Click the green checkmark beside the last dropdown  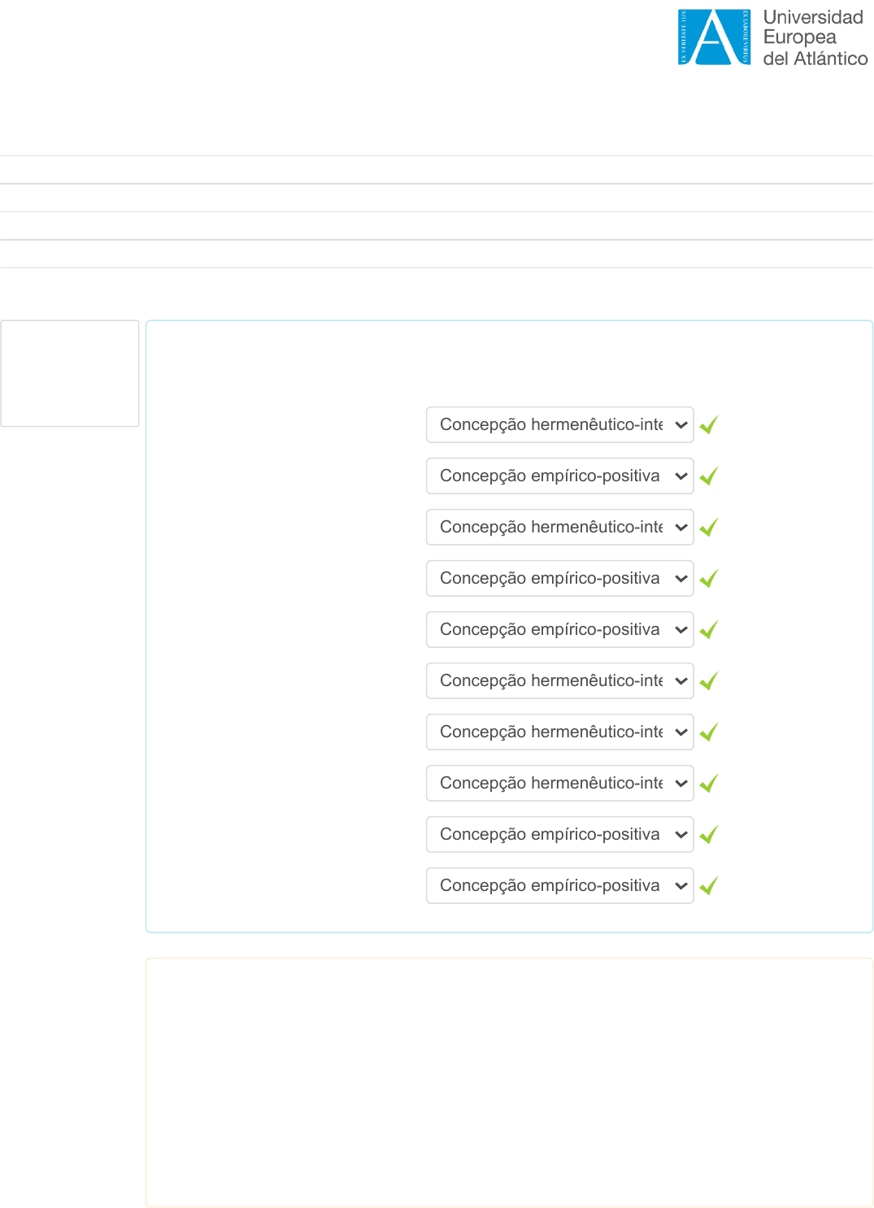[x=708, y=886]
